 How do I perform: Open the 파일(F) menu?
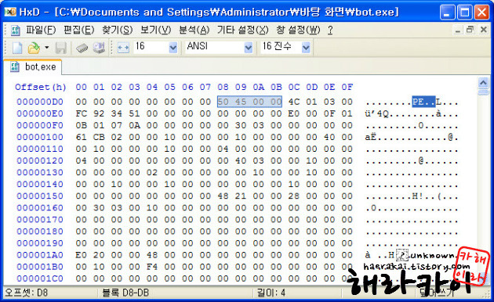pyautogui.click(x=41, y=31)
